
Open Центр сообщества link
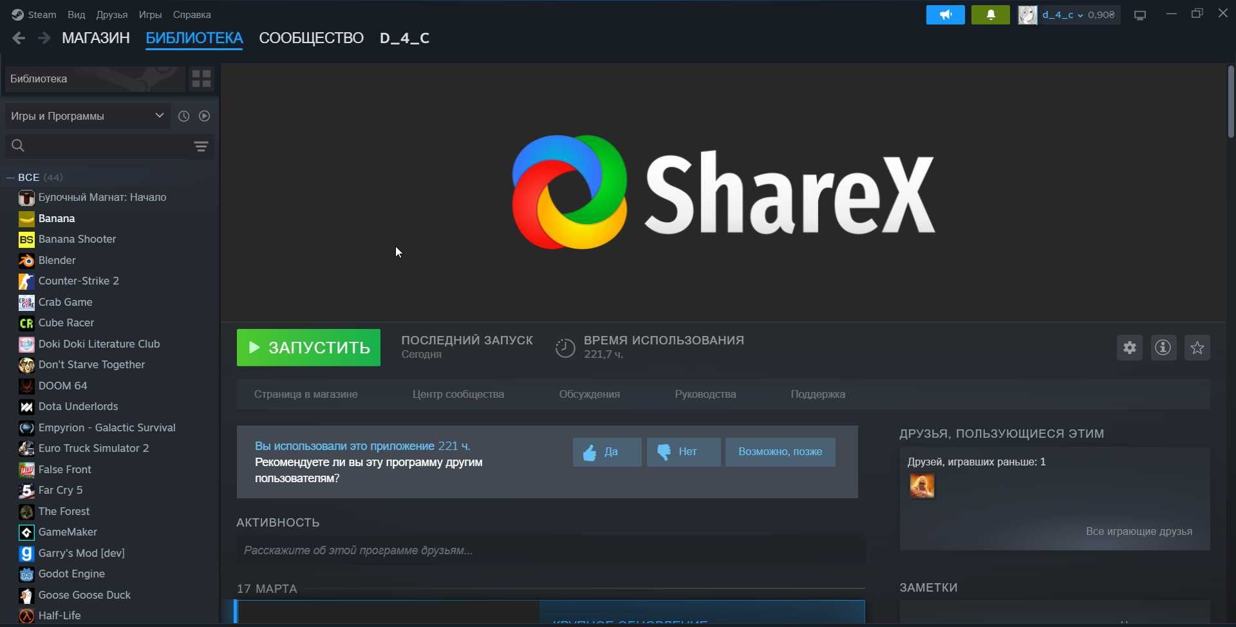click(458, 394)
